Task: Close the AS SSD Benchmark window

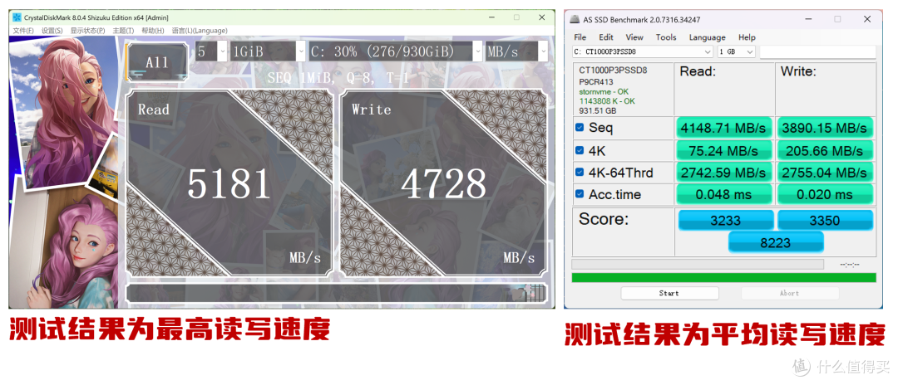Action: [x=868, y=19]
